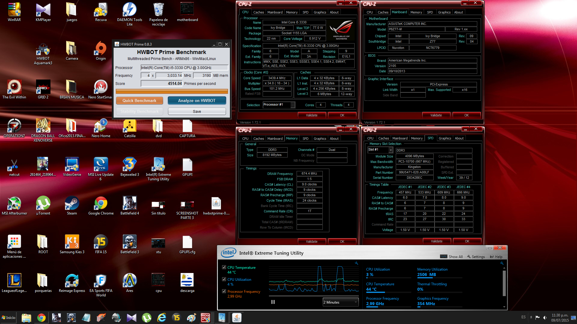This screenshot has width=577, height=324.
Task: Open the uTorrent taskbar icon
Action: [147, 318]
